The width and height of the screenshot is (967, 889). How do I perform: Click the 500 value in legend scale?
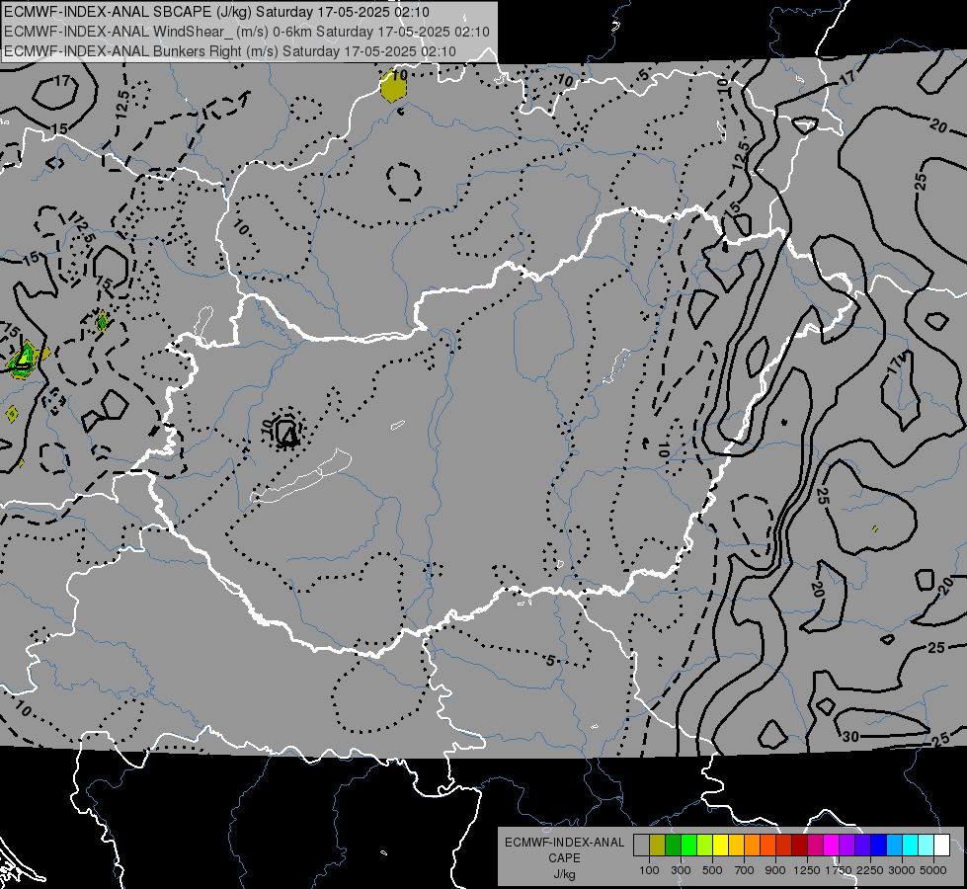click(x=712, y=870)
